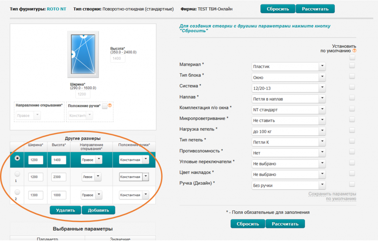Click the help icon beside Установить по умолчанию
The width and height of the screenshot is (378, 241).
pyautogui.click(x=354, y=51)
